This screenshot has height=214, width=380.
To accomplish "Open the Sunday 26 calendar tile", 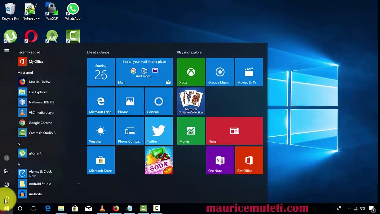I will click(x=101, y=72).
